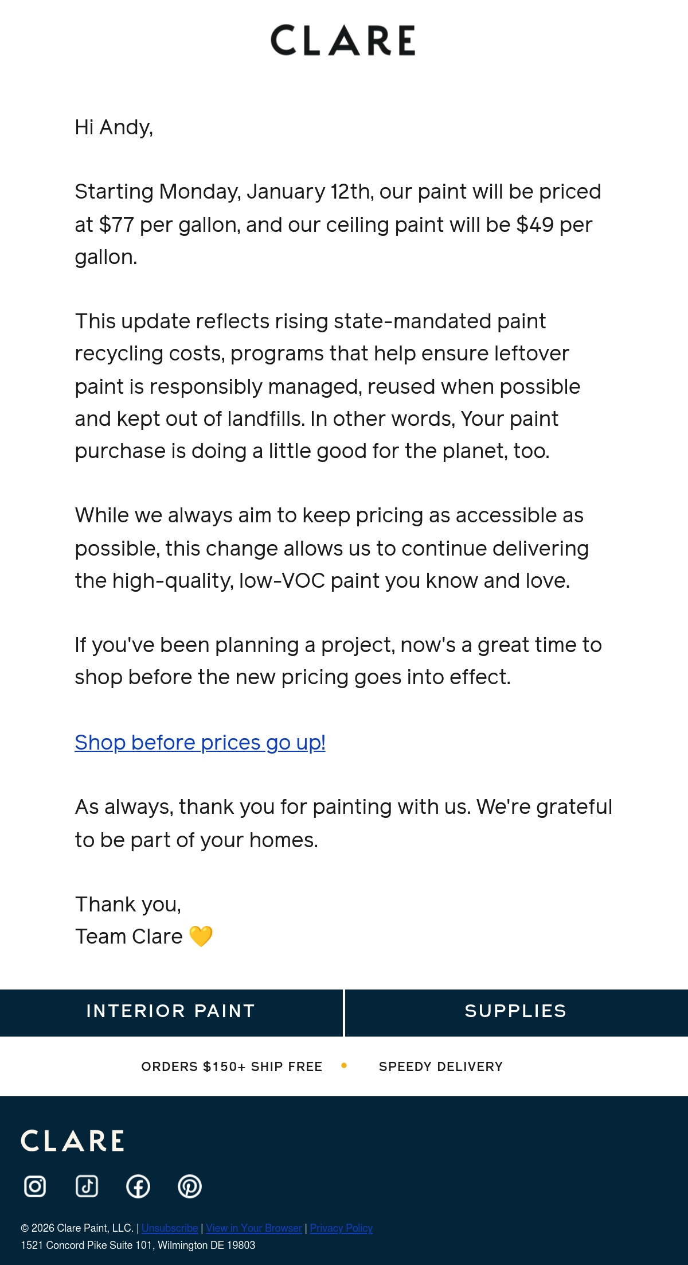Viewport: 688px width, 1265px height.
Task: Open View in Your Browser link
Action: pos(254,1228)
